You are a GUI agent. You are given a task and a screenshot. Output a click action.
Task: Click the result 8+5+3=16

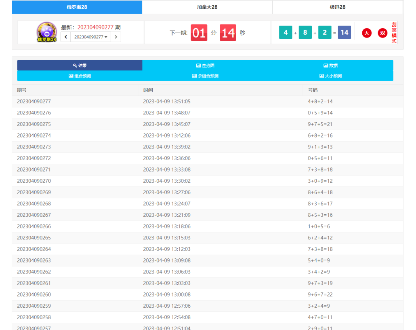coord(320,215)
